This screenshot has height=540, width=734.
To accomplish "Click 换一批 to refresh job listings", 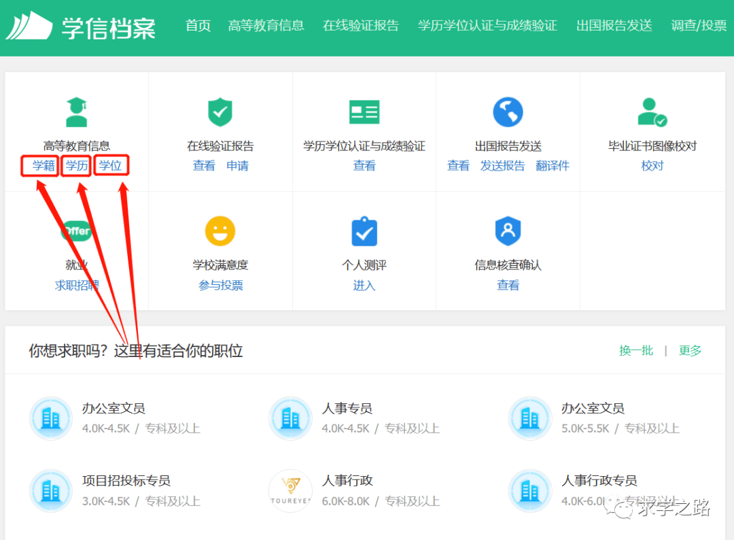I will [x=635, y=351].
